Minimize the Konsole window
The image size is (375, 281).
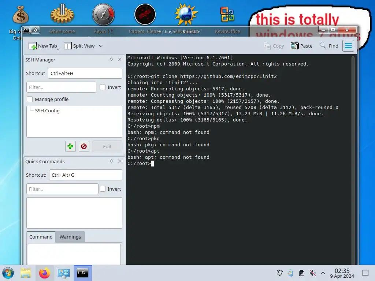[x=323, y=30]
